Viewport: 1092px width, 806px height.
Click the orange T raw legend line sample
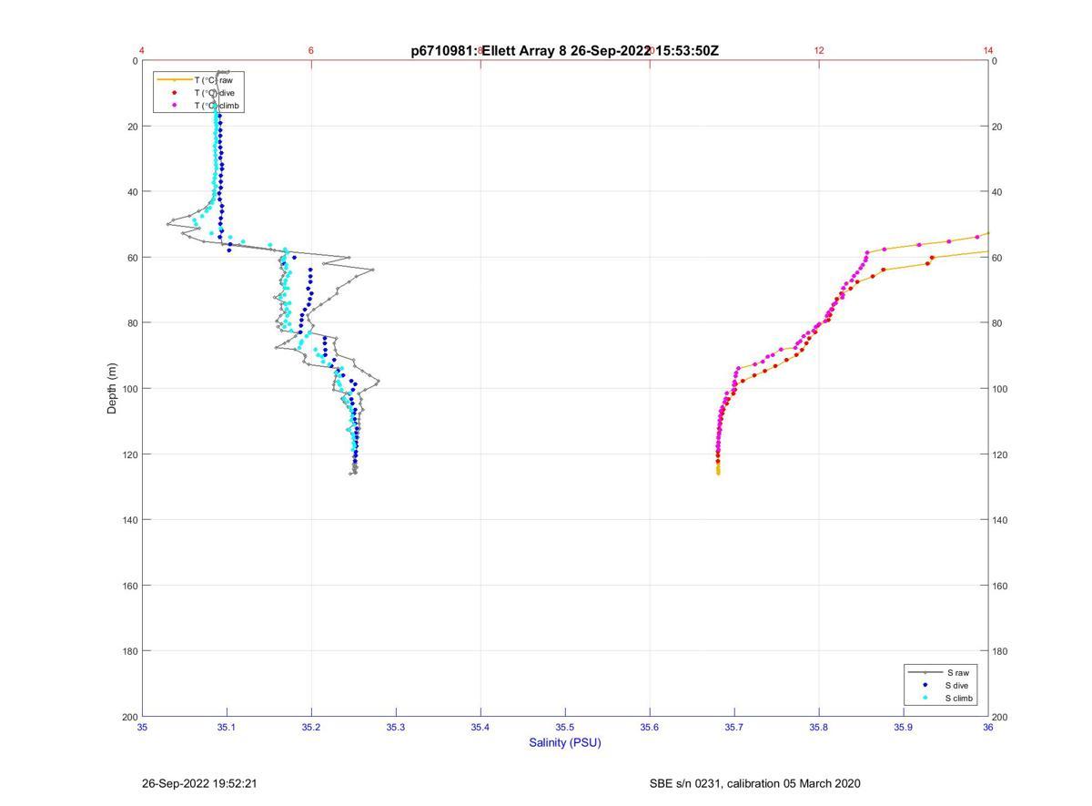click(x=173, y=80)
